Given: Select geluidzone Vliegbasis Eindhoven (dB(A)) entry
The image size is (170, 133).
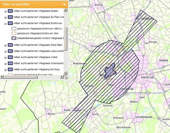Looking at the screenshot, I should tap(40, 28).
